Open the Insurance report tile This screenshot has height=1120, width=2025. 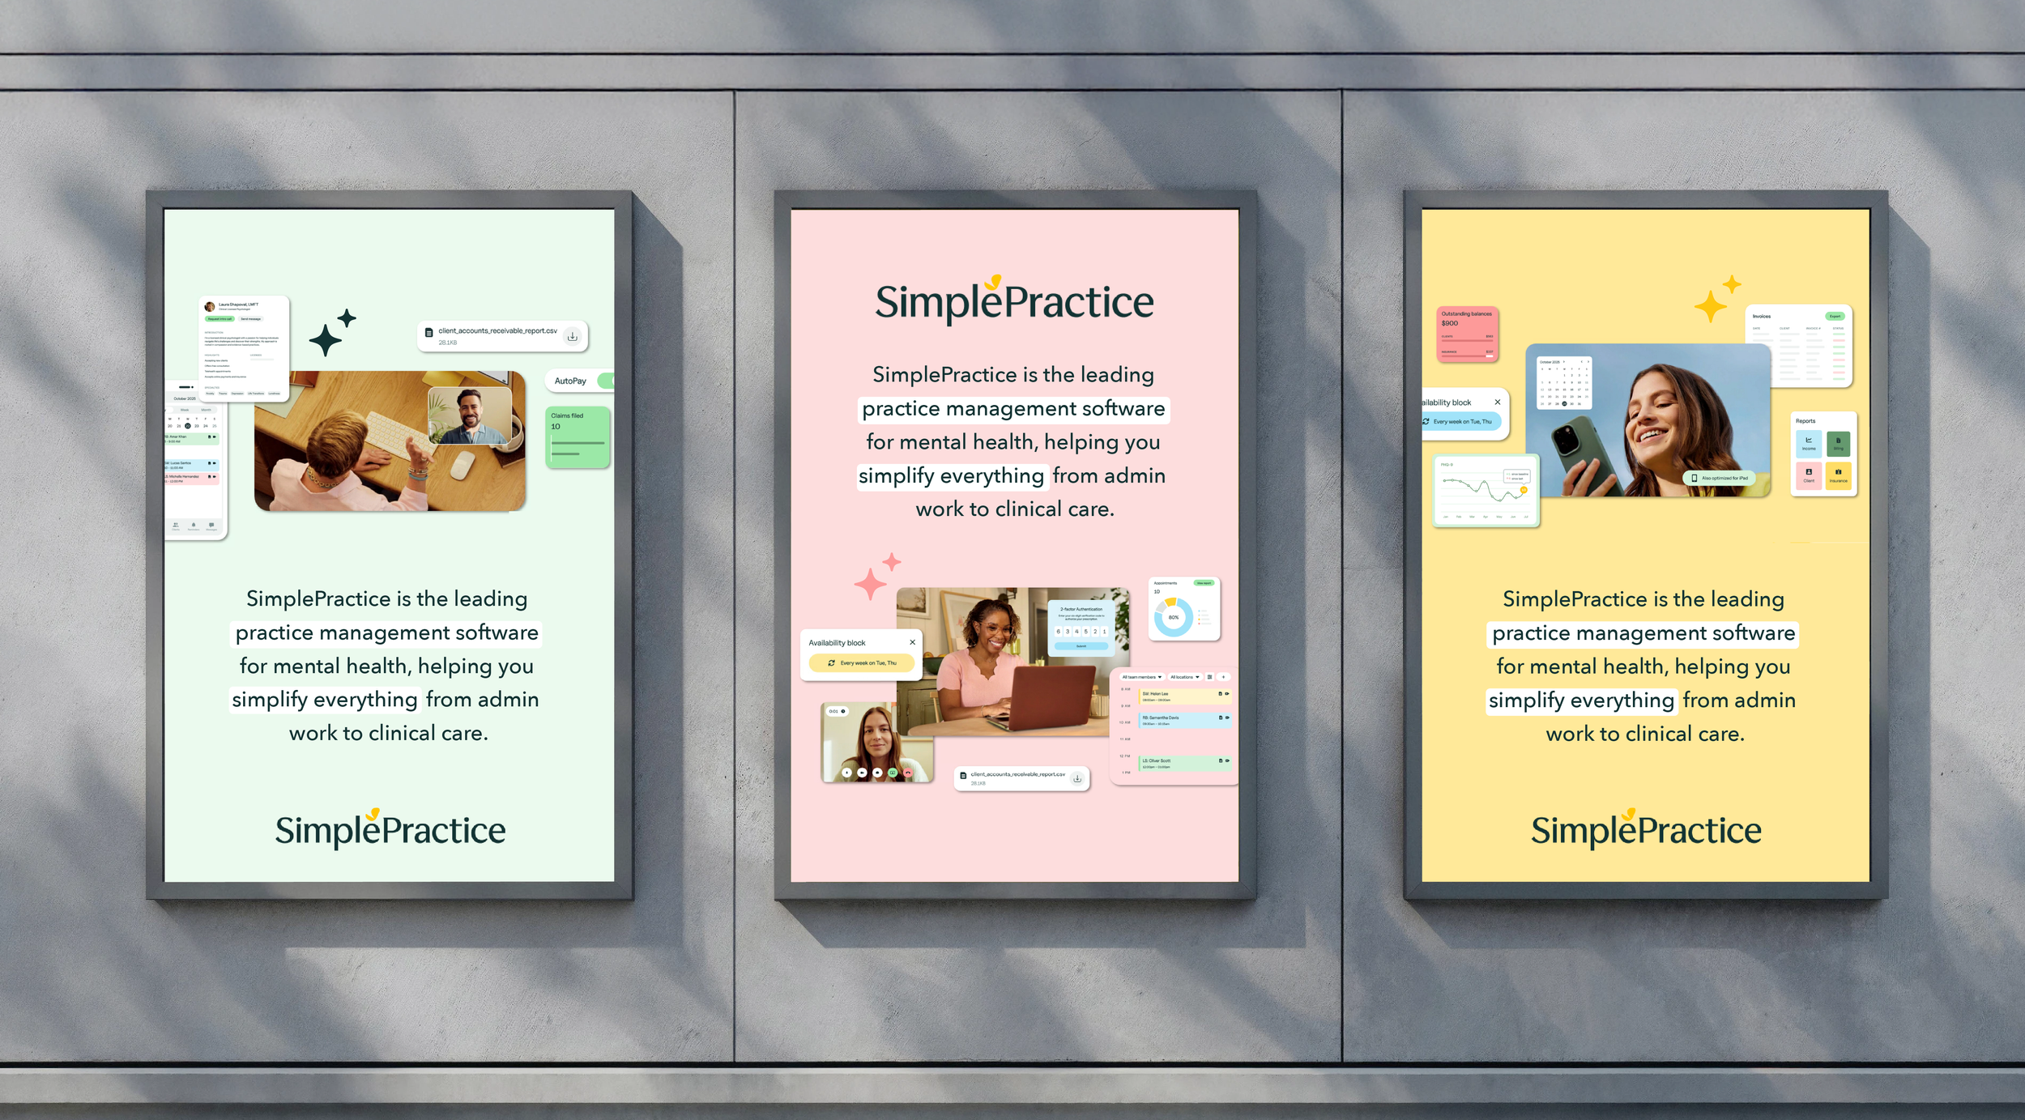coord(1839,475)
